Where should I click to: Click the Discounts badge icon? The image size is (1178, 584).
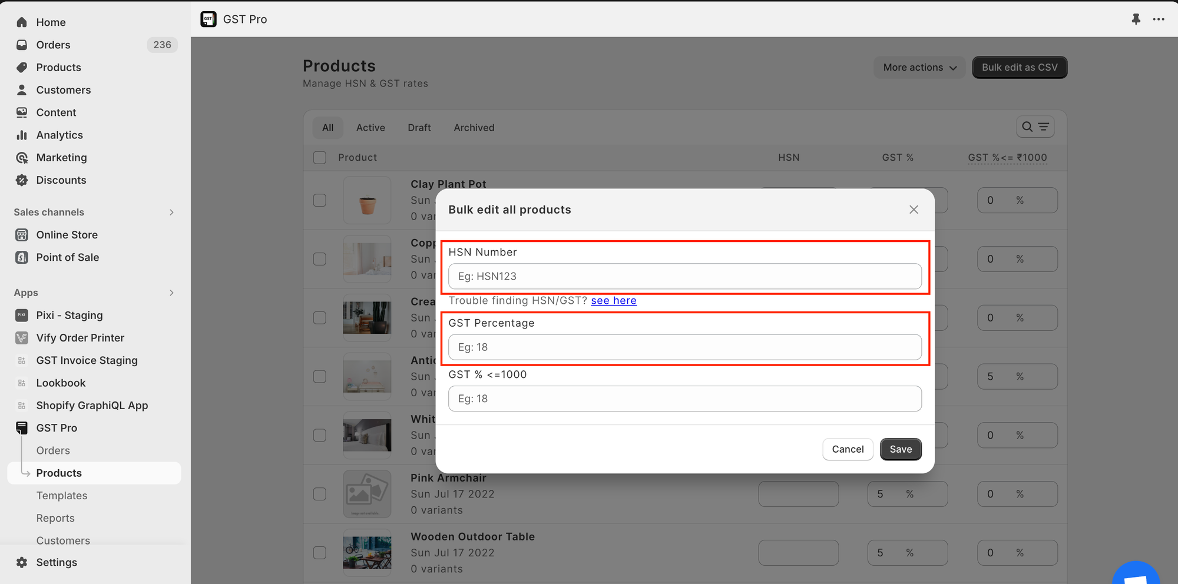click(x=22, y=180)
